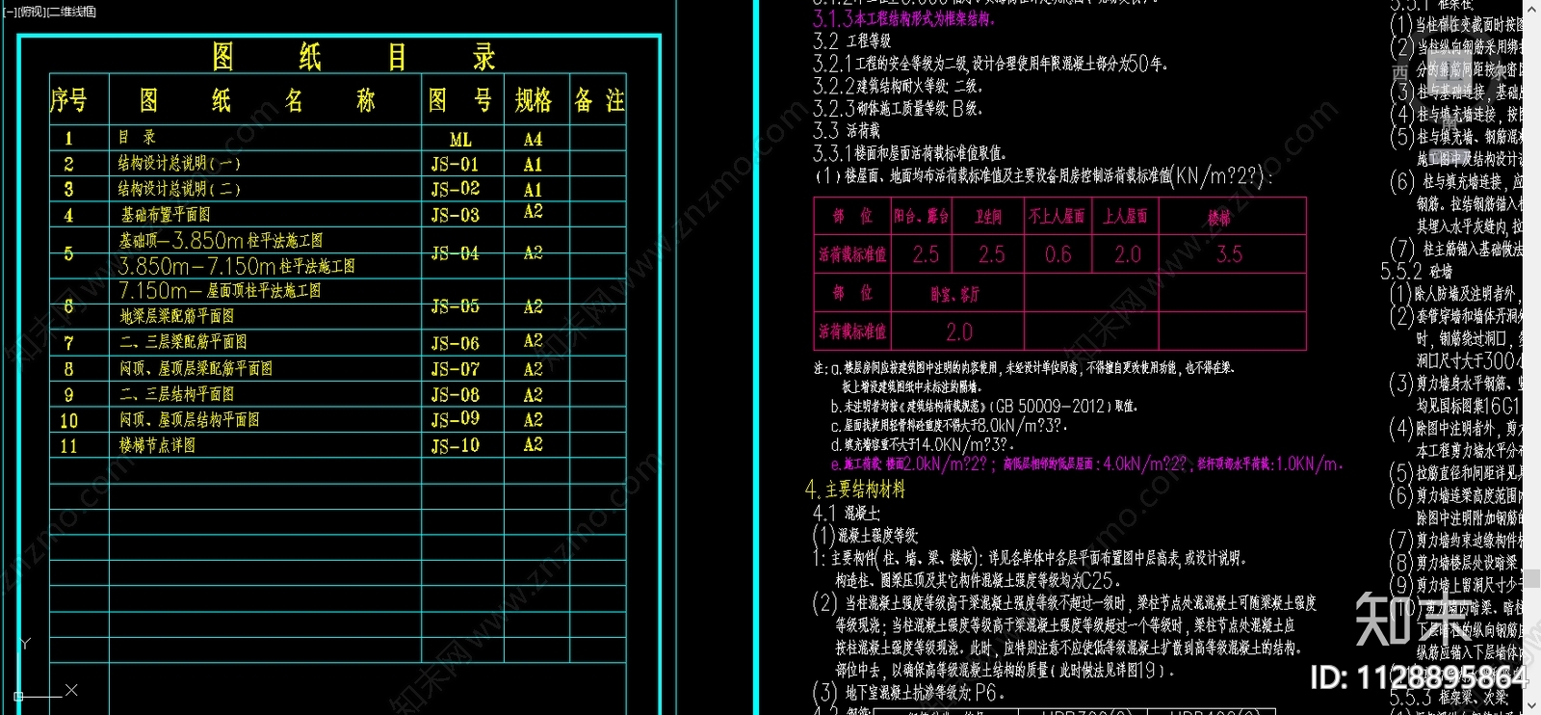Select the 图号 column header
This screenshot has height=715, width=1541.
coord(460,100)
